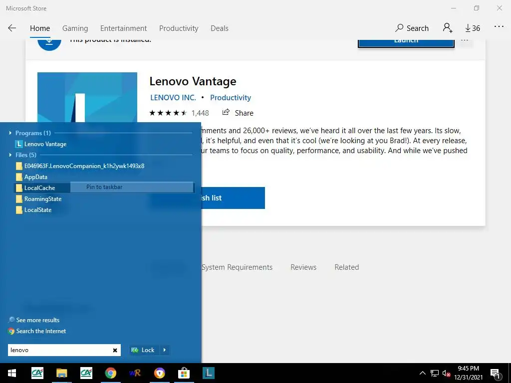Launch the installed Lenovo Vantage app
Viewport: 511px width, 383px height.
406,43
